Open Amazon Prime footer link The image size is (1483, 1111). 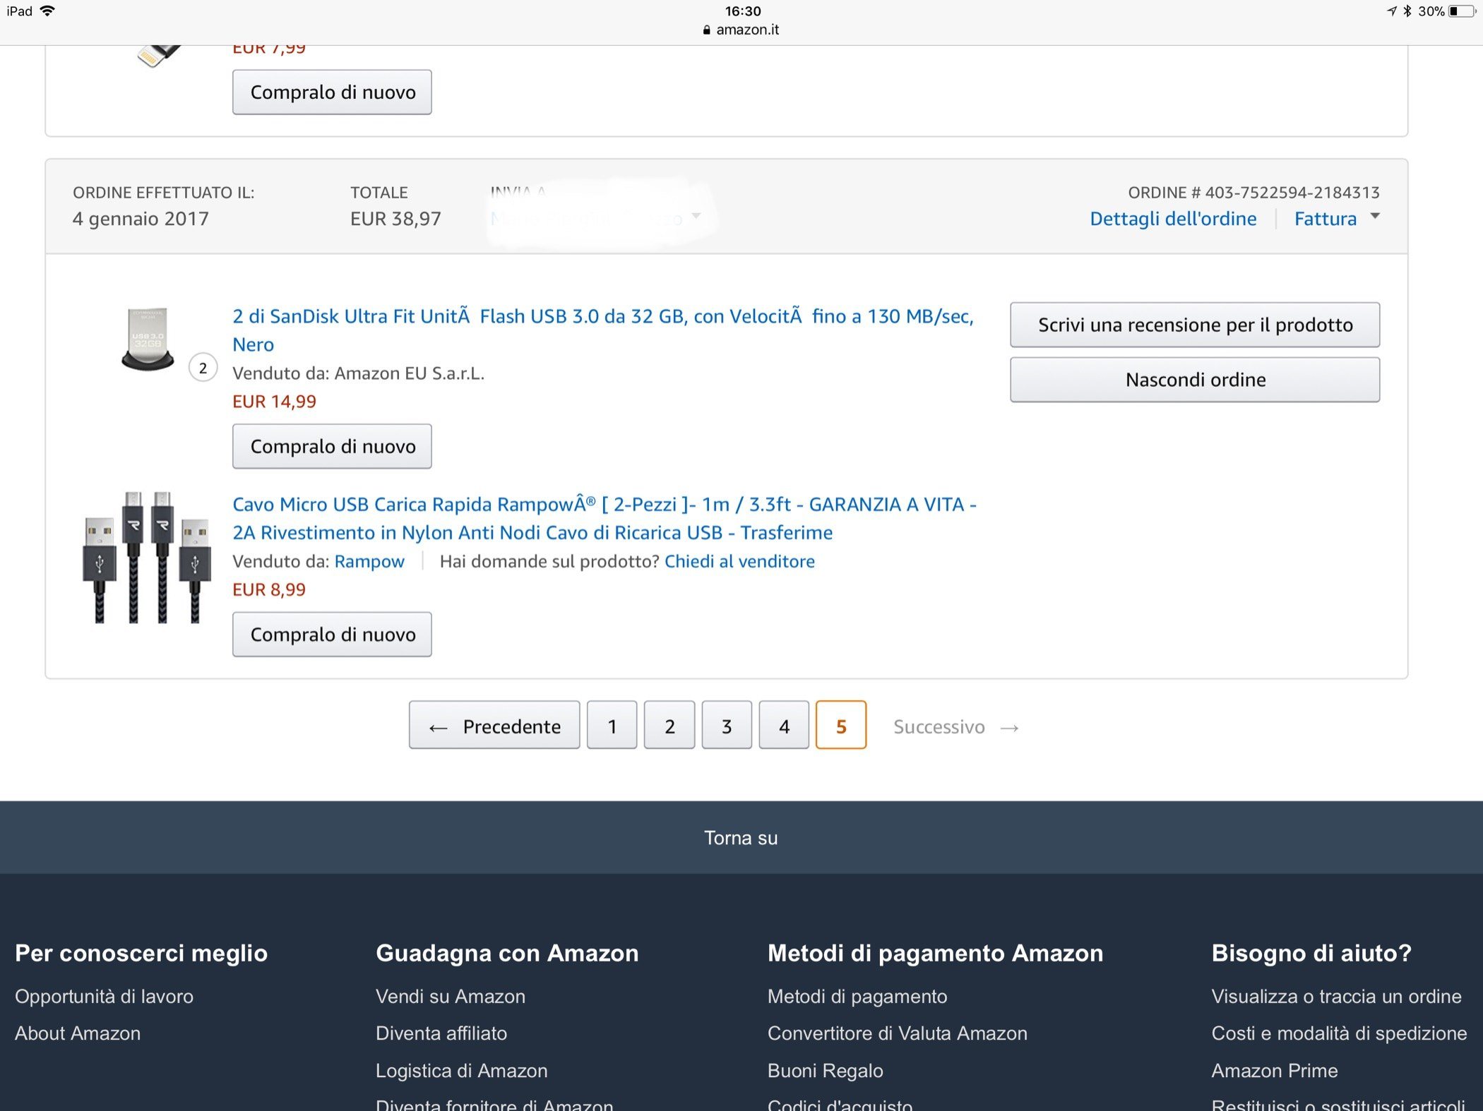[1275, 1071]
